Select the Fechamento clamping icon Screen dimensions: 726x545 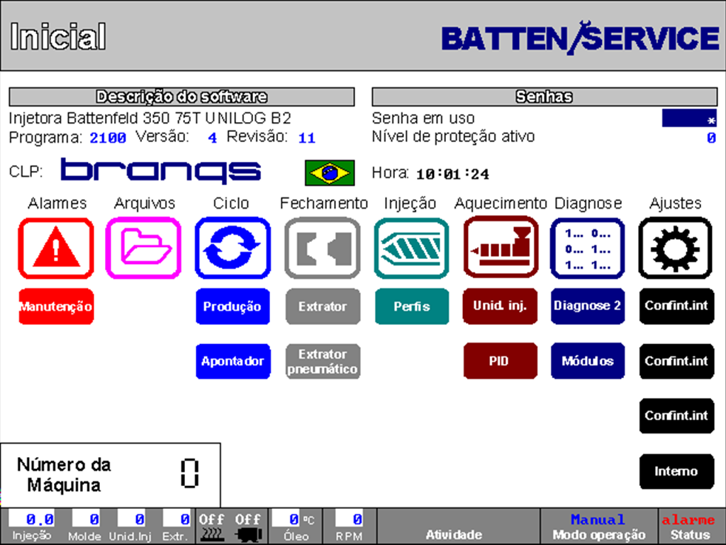(x=323, y=248)
